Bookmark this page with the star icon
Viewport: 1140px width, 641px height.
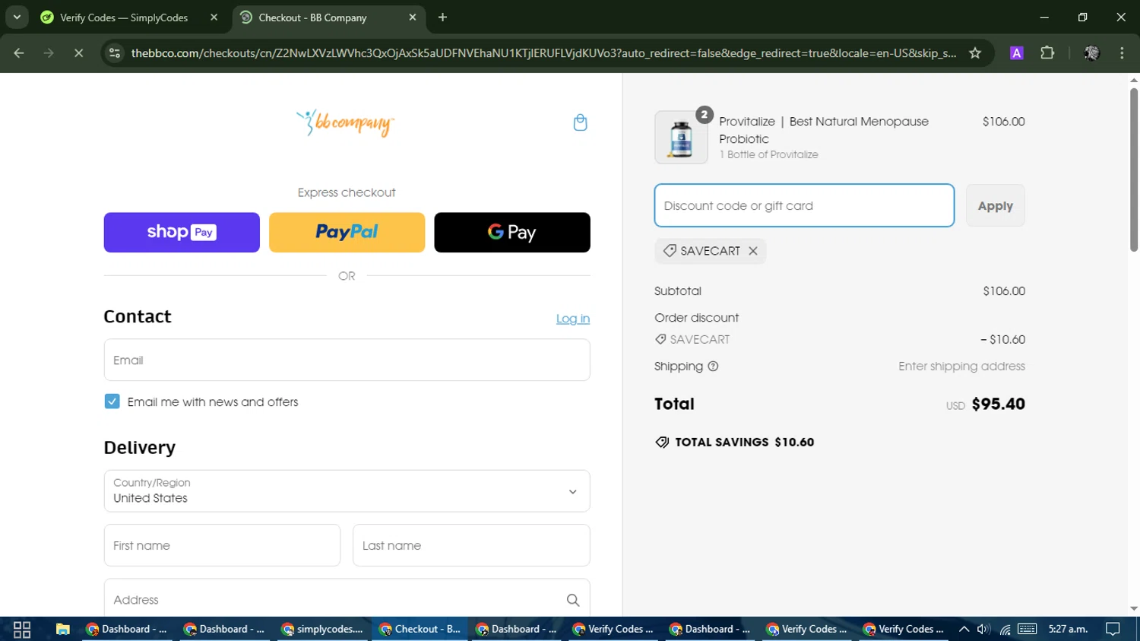(x=975, y=53)
